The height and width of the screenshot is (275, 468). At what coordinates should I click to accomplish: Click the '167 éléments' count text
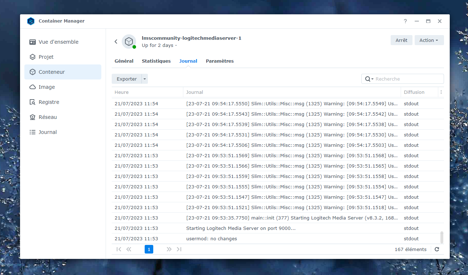coord(411,249)
